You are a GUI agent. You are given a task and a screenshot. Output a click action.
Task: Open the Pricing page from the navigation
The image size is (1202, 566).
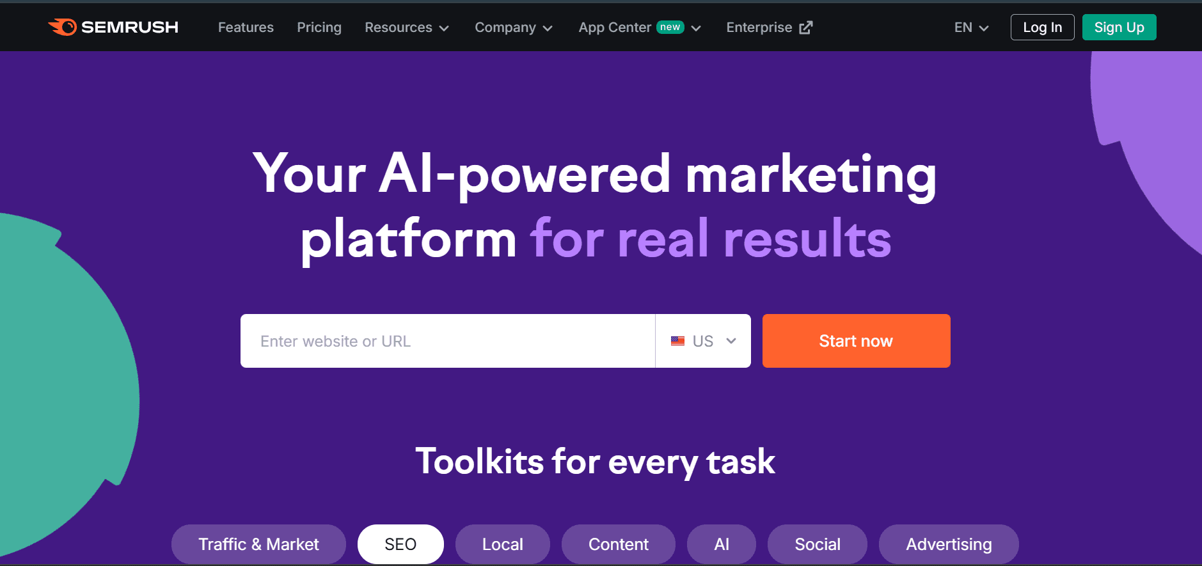[319, 28]
